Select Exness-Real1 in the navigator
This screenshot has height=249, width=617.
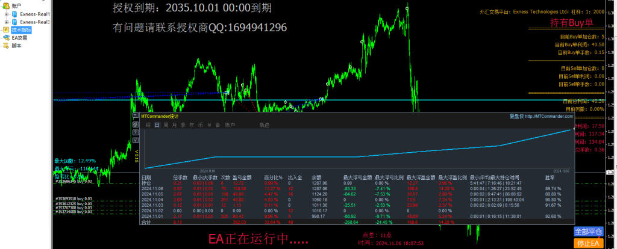(35, 14)
